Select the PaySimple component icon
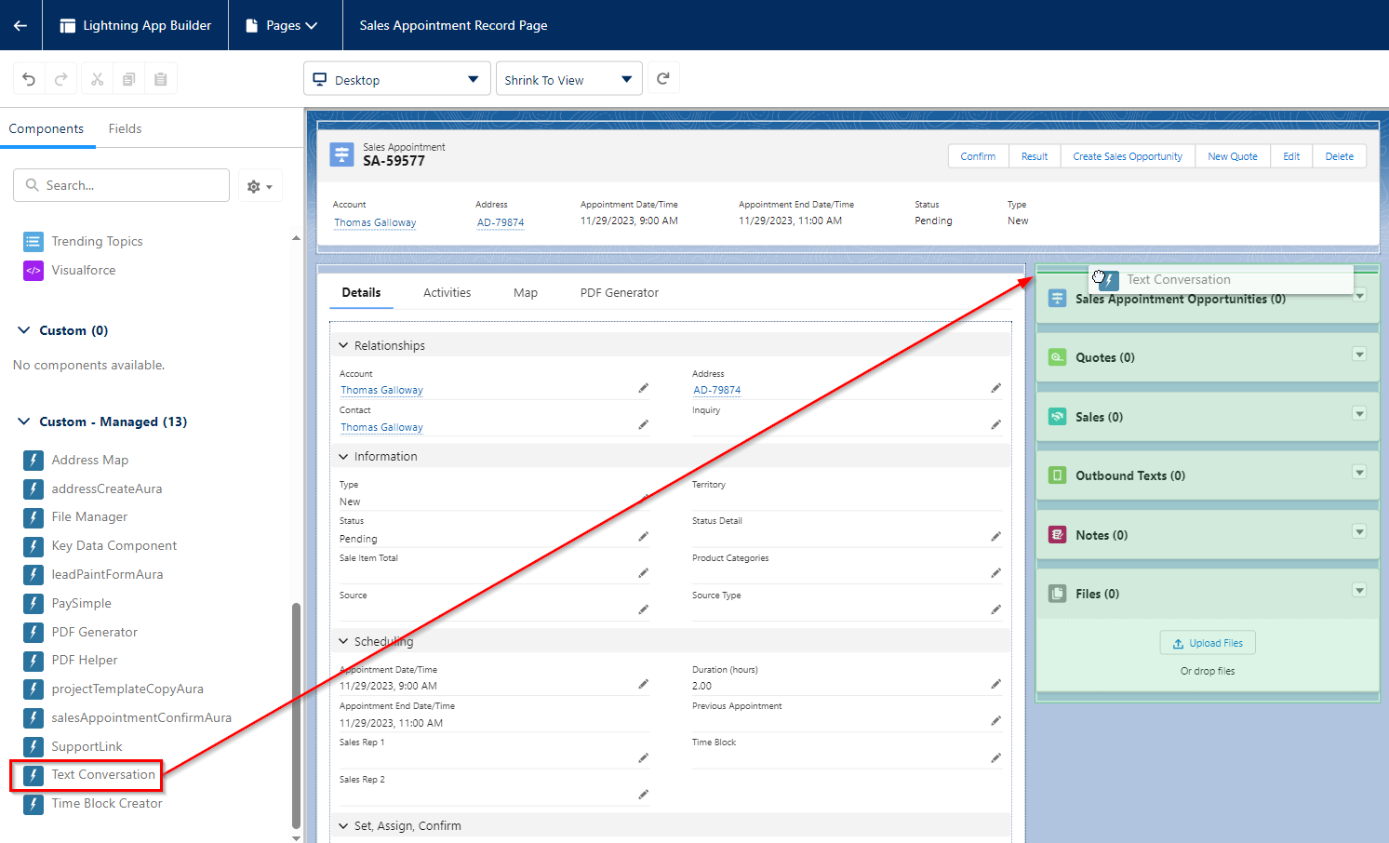The height and width of the screenshot is (843, 1389). pos(33,603)
